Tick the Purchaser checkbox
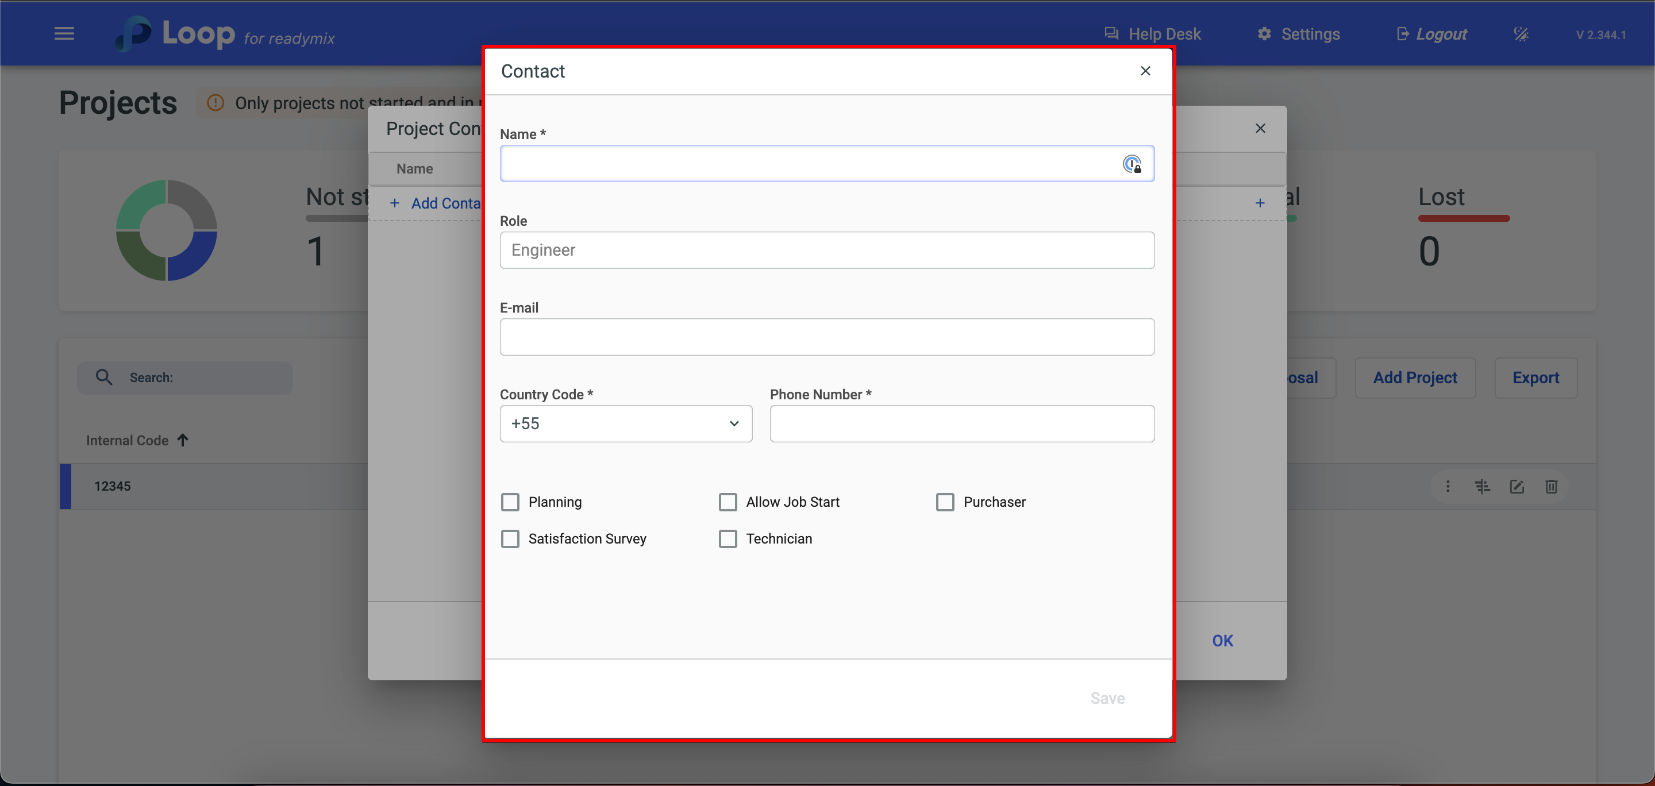Image resolution: width=1655 pixels, height=786 pixels. pyautogui.click(x=944, y=502)
